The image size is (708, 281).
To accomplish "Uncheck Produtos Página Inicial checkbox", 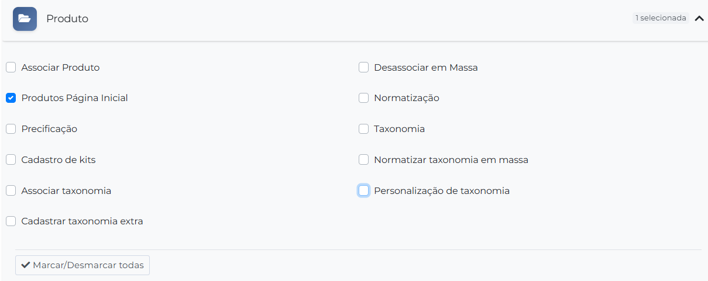I will (x=11, y=98).
